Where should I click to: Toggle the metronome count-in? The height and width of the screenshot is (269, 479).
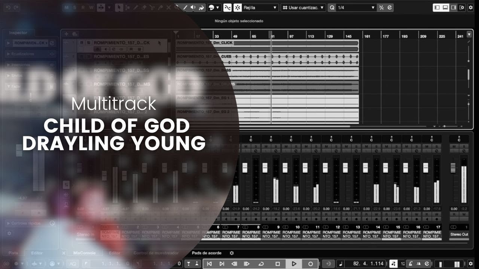coord(418,264)
